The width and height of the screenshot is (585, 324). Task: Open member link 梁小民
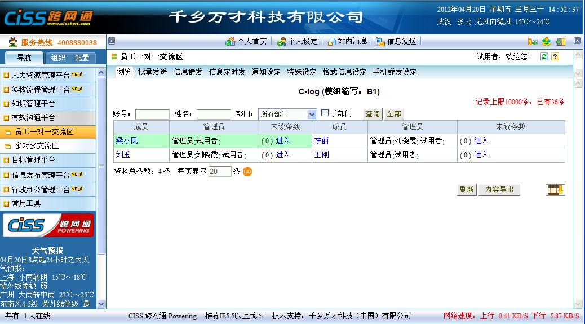point(127,141)
